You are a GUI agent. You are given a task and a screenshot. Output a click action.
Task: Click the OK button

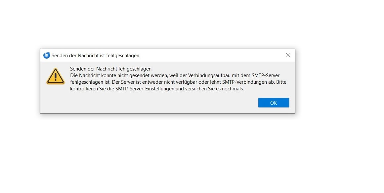click(x=274, y=103)
